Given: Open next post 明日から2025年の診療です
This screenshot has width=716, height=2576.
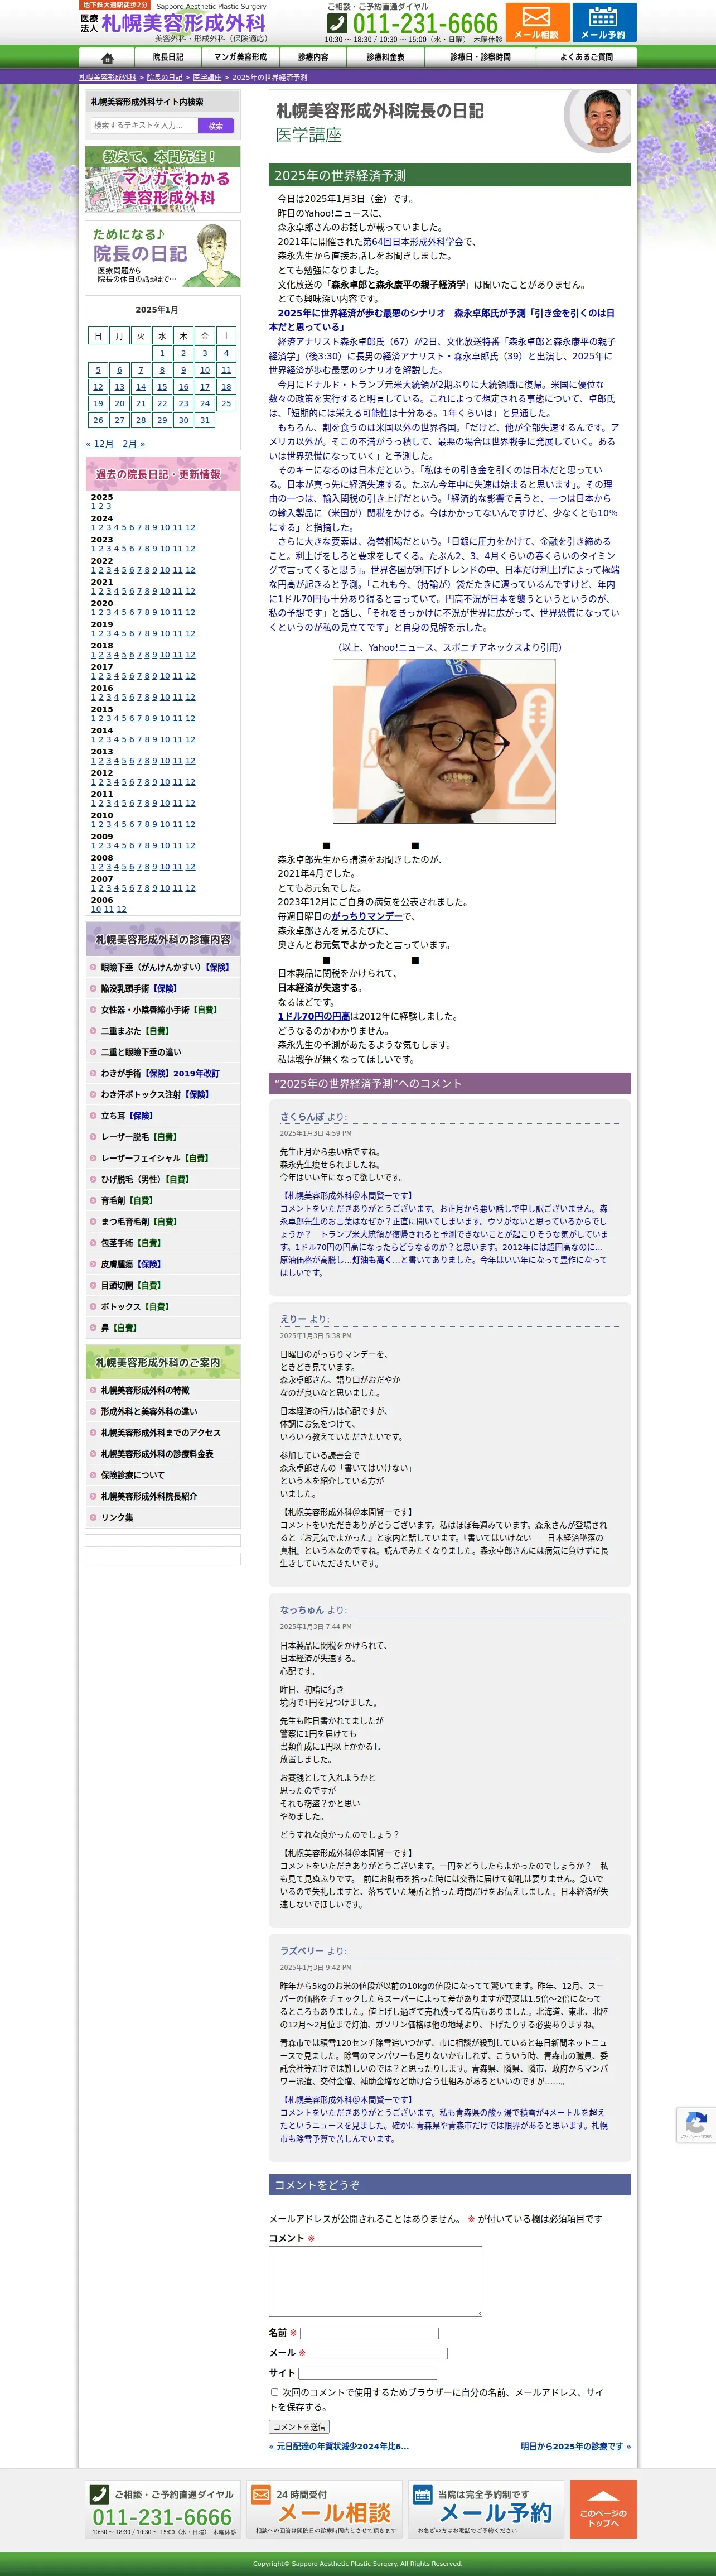Looking at the screenshot, I should point(576,2447).
